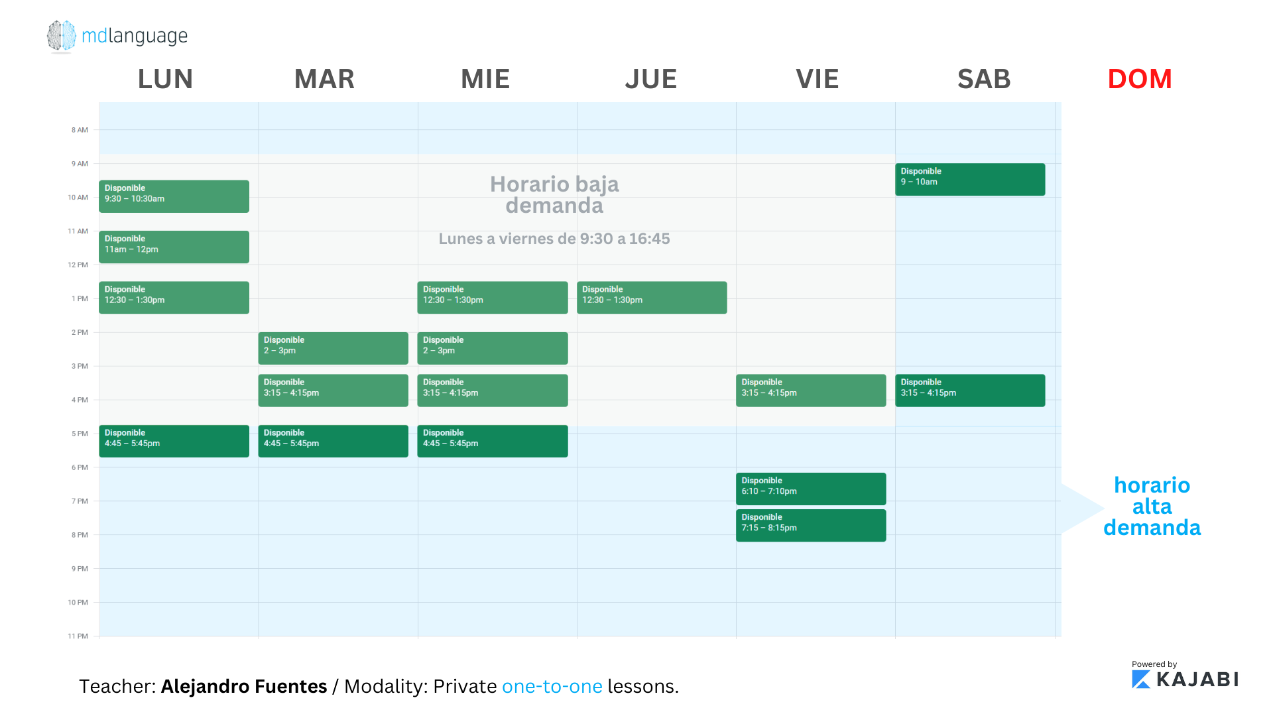Click the Horario baja demanda heading
Screen dimensions: 1273x716
pos(554,194)
